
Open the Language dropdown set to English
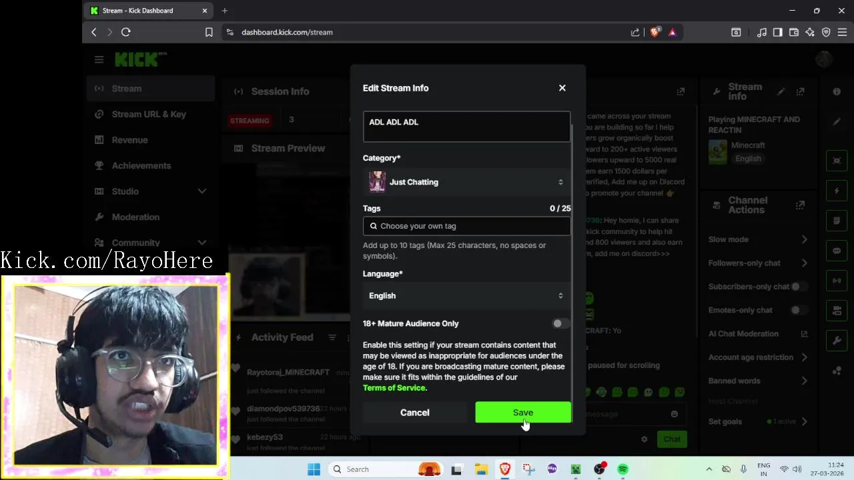coord(466,296)
